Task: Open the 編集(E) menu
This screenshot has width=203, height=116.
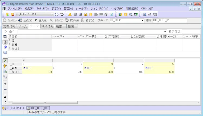Action: click(29, 9)
